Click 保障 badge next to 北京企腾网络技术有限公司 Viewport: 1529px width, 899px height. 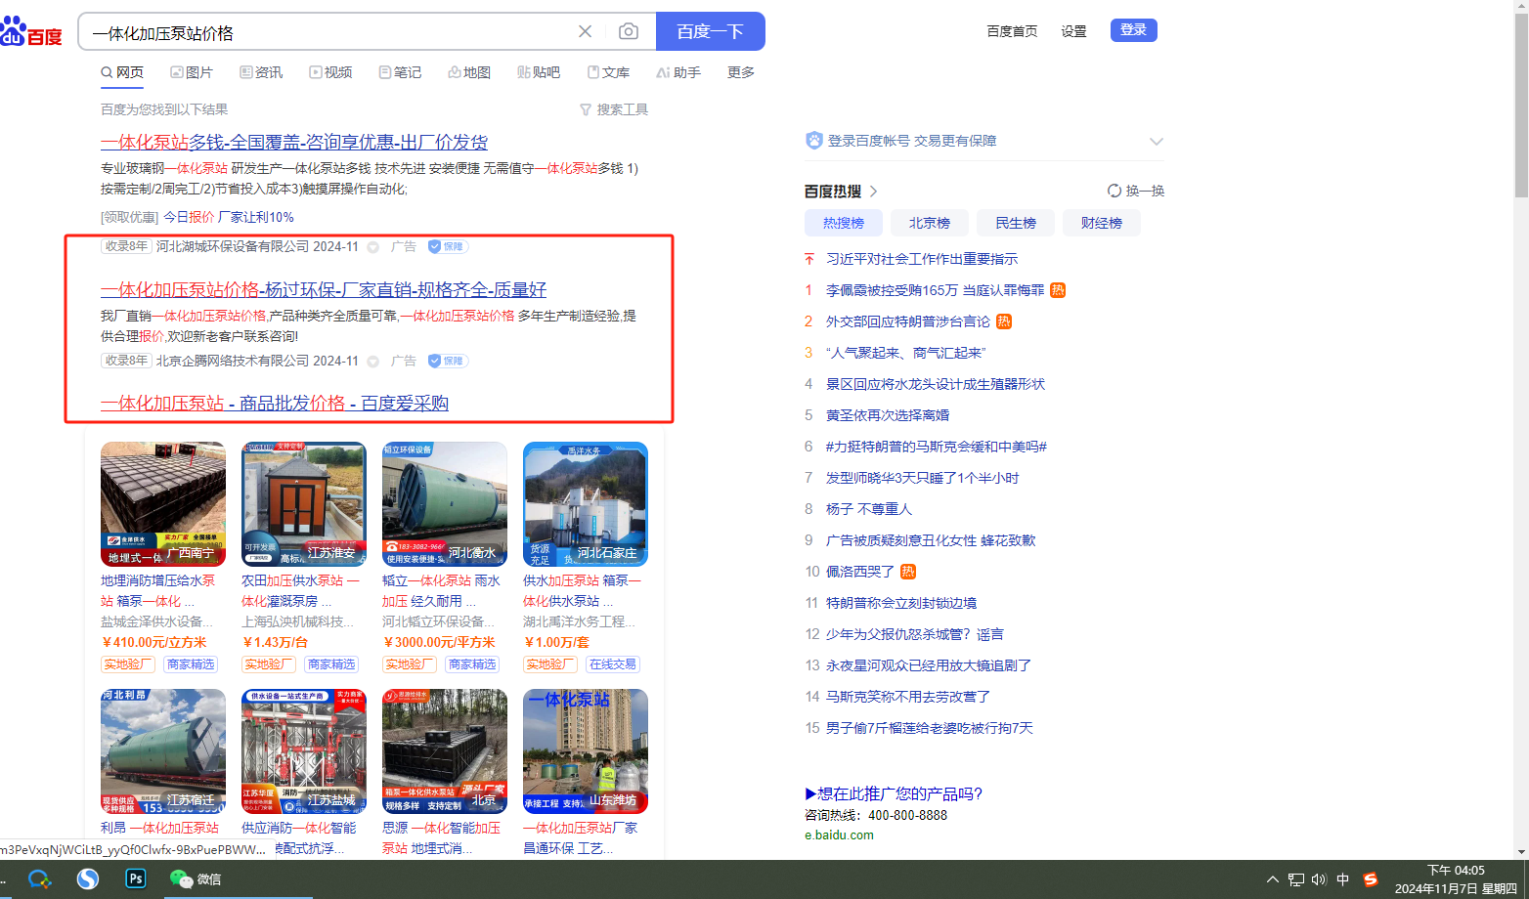pos(448,361)
